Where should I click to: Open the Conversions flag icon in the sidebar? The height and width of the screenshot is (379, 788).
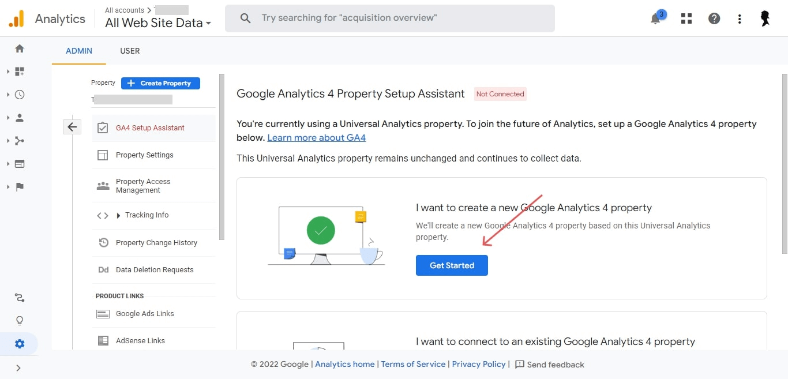click(20, 187)
